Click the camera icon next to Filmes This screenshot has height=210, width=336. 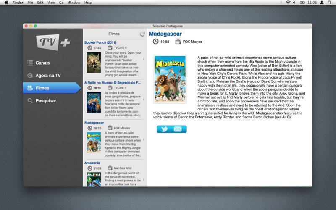click(30, 88)
